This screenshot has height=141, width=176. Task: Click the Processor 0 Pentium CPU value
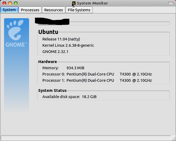pyautogui.click(x=109, y=74)
